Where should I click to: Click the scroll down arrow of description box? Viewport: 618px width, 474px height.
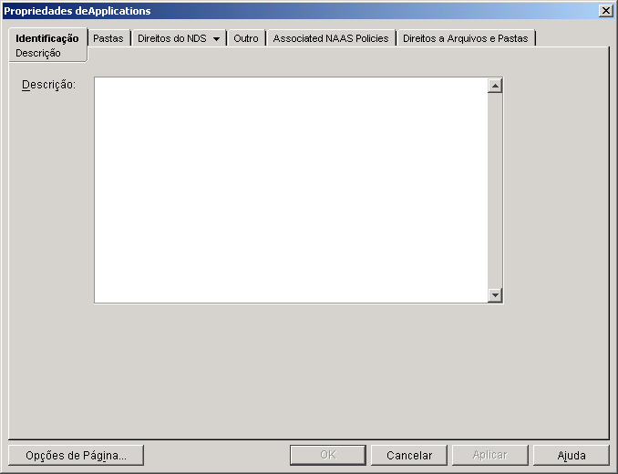(495, 295)
